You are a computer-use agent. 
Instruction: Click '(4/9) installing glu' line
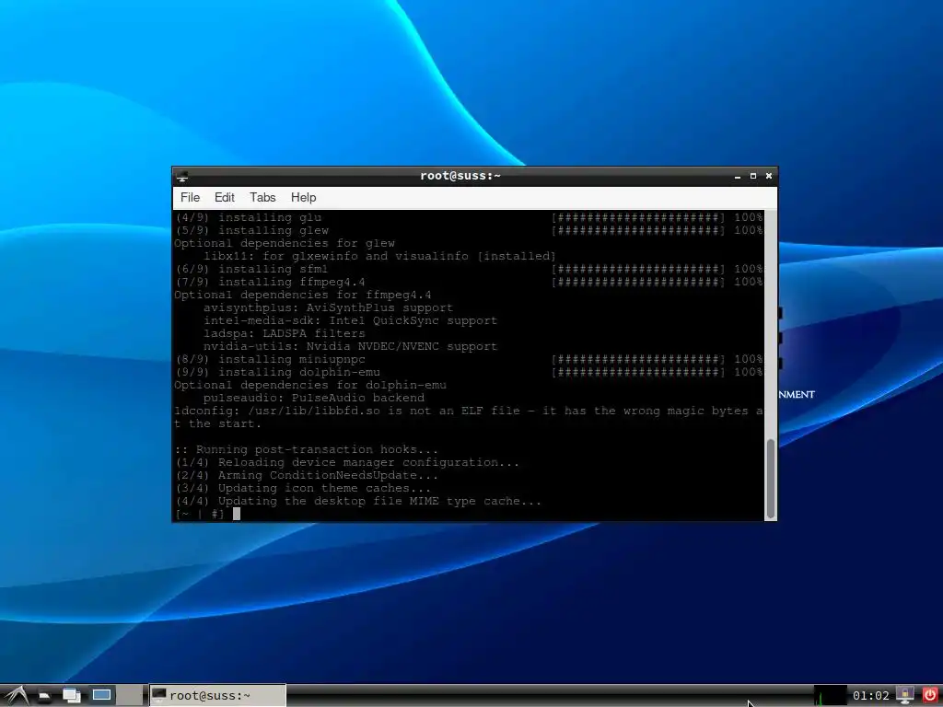pyautogui.click(x=248, y=217)
